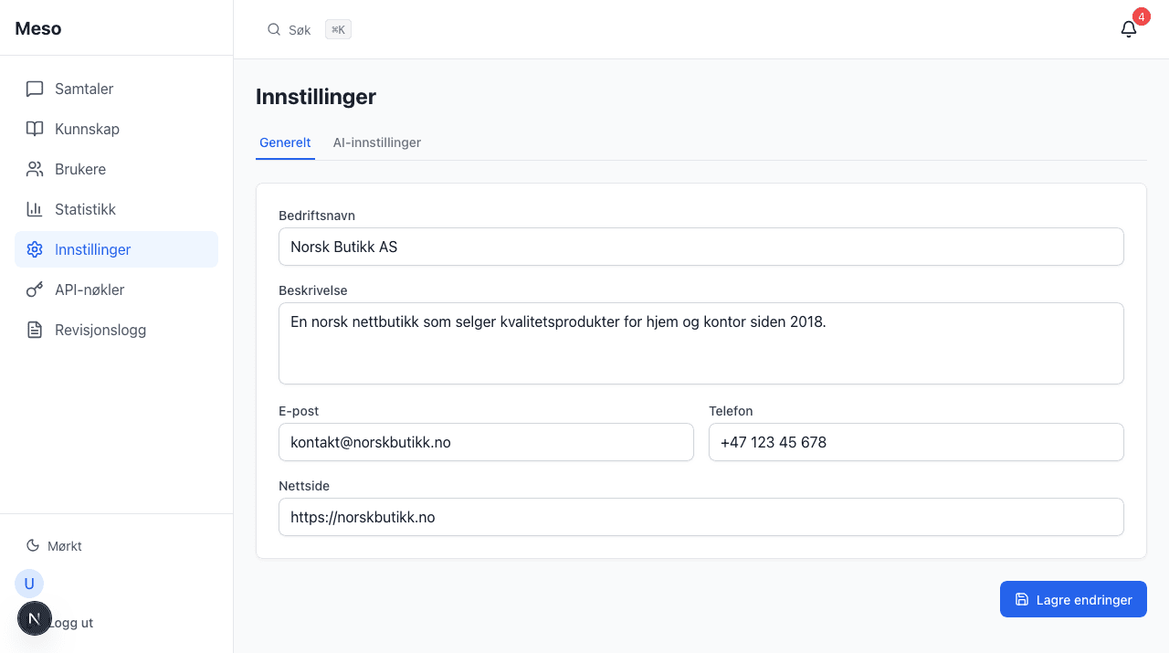Click the Lagre endringer button

[x=1073, y=599]
